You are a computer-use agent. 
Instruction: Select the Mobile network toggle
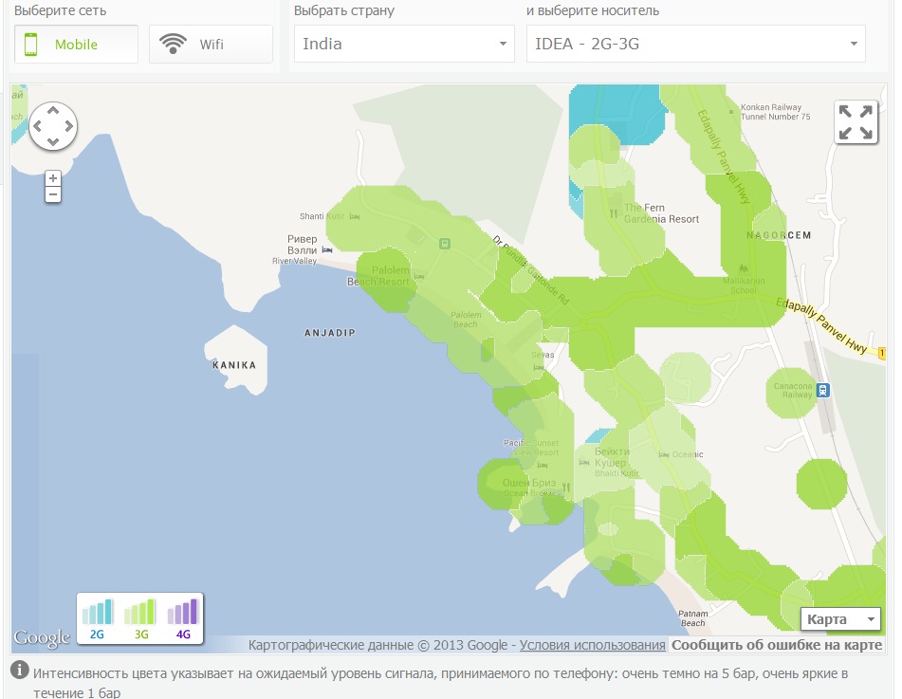tap(76, 45)
